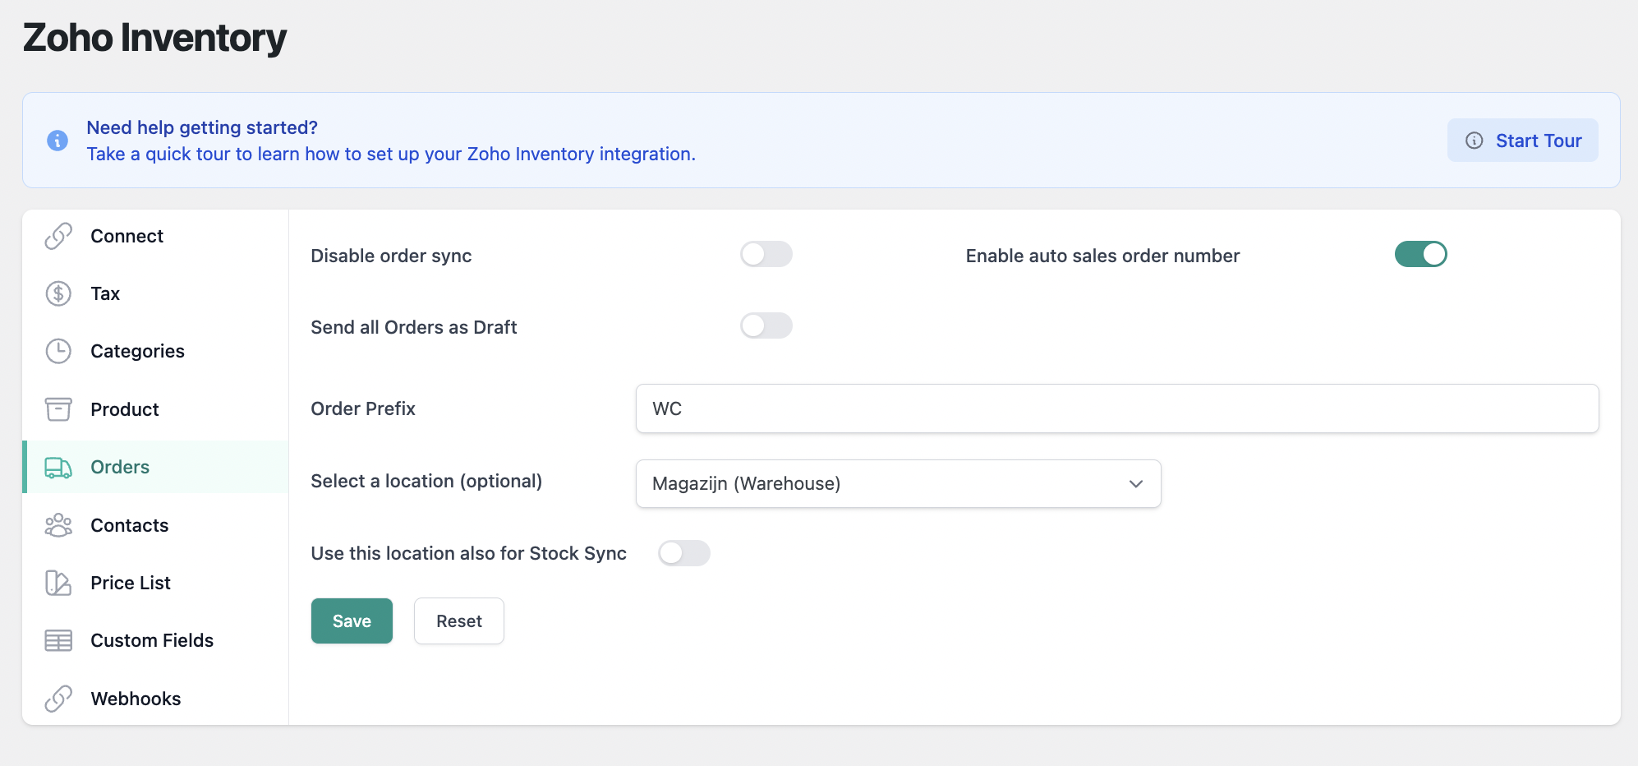Click the Tax dollar-sign icon
This screenshot has height=766, width=1638.
(x=58, y=293)
